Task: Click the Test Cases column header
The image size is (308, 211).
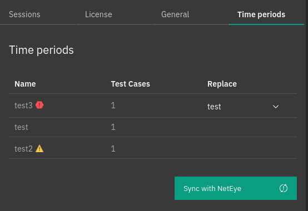Action: pyautogui.click(x=131, y=84)
